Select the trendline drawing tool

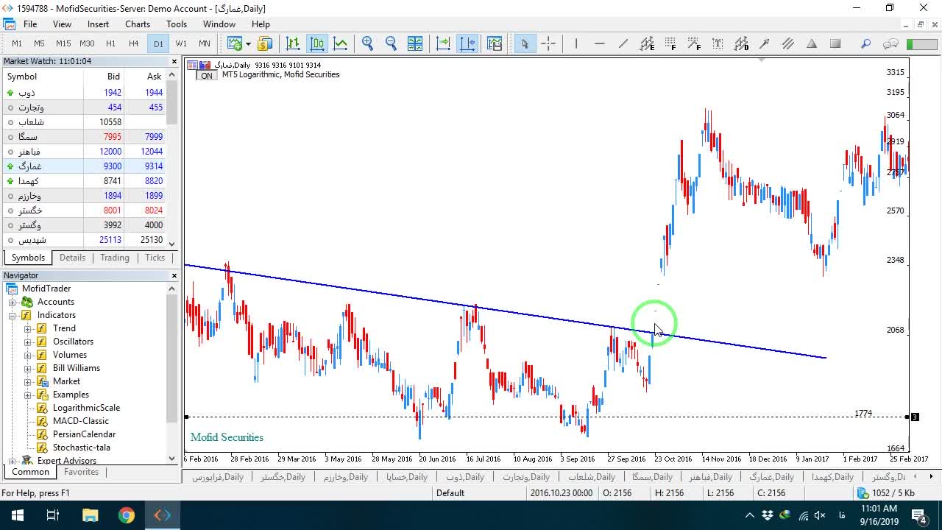623,43
